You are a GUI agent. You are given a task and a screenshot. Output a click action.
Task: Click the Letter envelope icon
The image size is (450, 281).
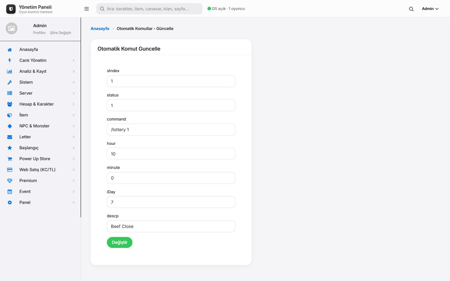click(10, 137)
